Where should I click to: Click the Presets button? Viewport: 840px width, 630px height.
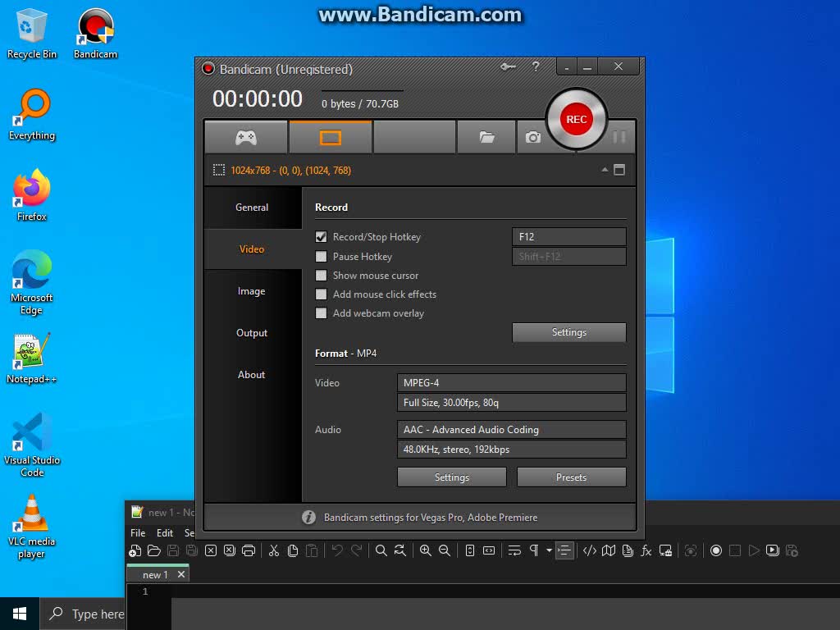tap(571, 477)
